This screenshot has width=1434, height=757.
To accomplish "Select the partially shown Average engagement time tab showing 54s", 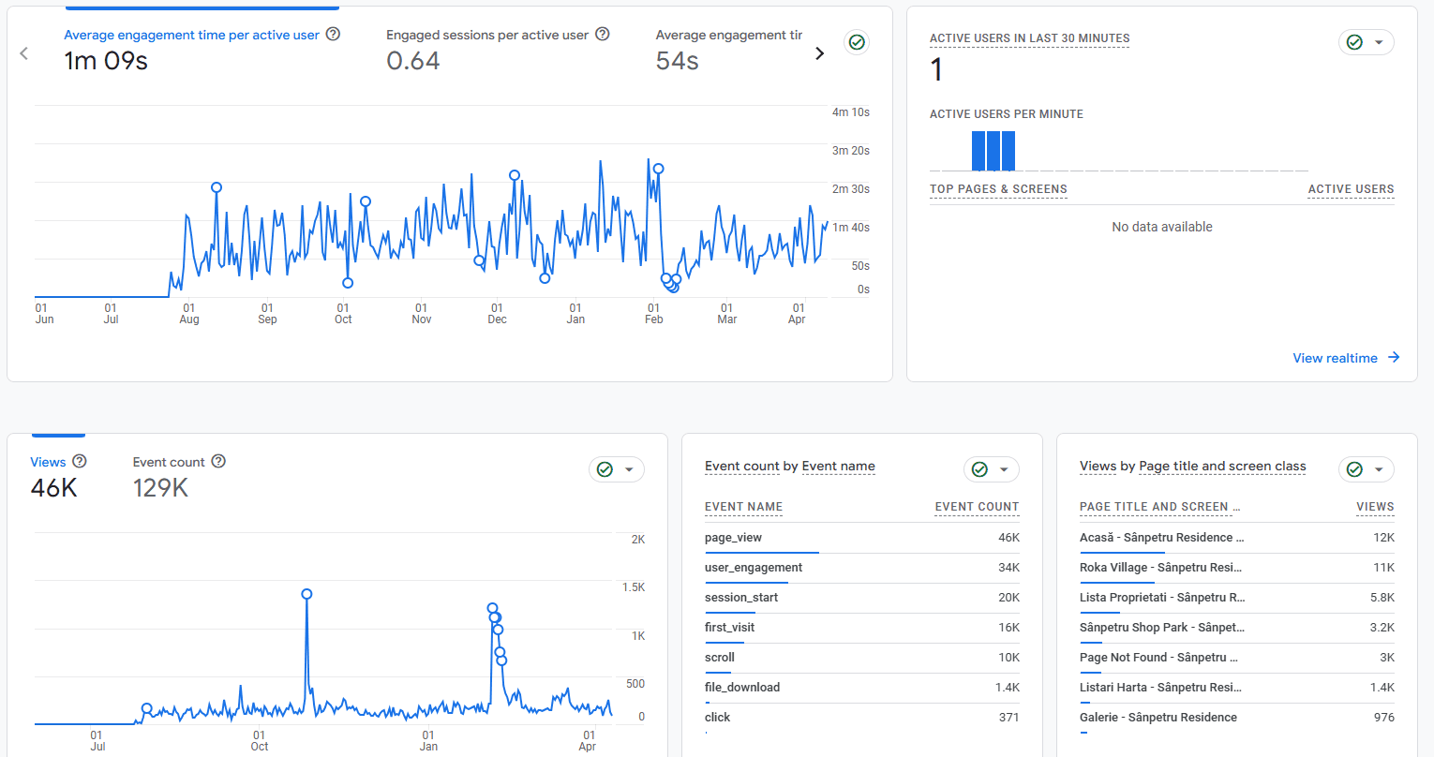I will point(728,51).
